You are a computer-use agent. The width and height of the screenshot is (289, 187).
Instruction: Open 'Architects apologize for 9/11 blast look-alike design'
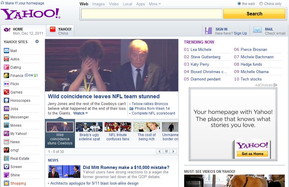pos(94,183)
